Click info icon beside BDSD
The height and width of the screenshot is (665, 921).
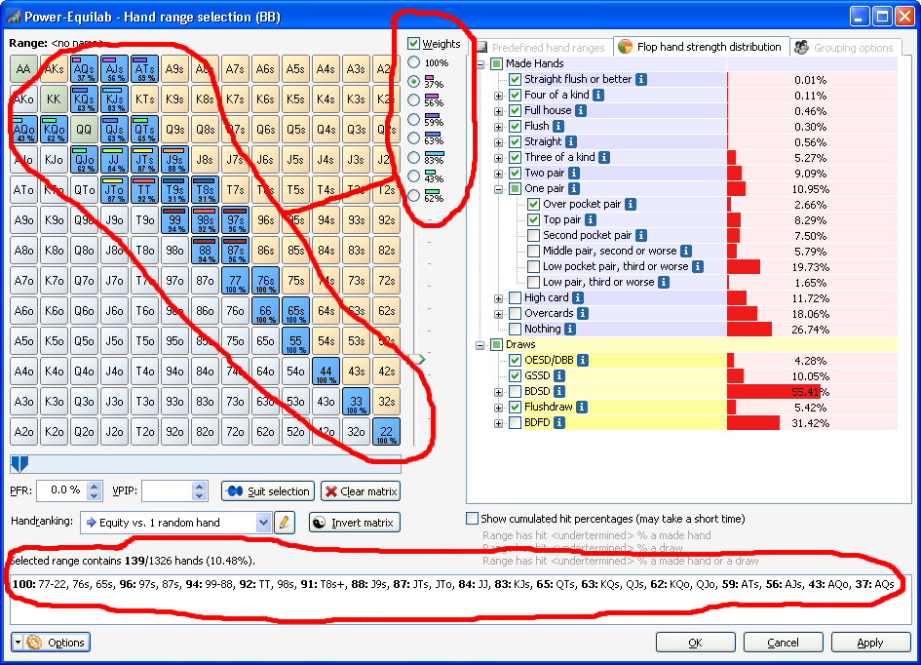[559, 391]
